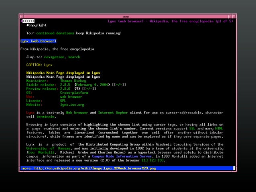This screenshot has width=256, height=192.
Task: Click the back arrows indicator at top-left
Action: pyautogui.click(x=28, y=21)
